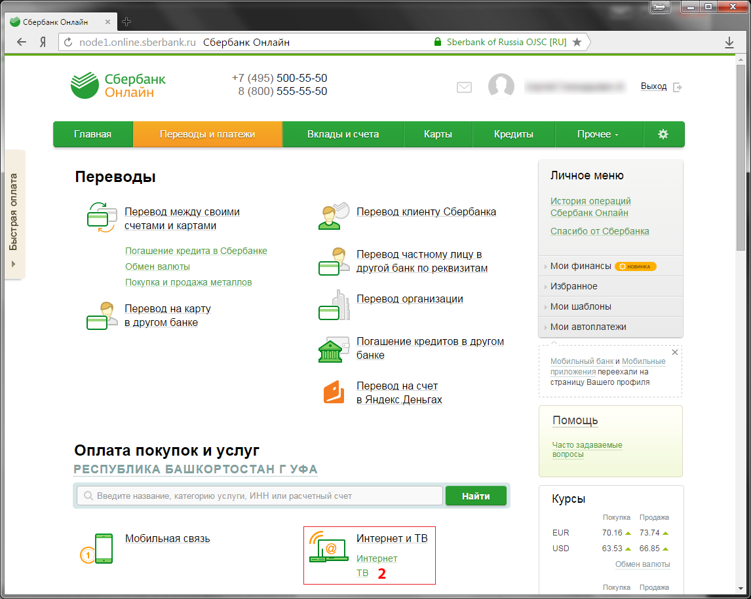Image resolution: width=751 pixels, height=599 pixels.
Task: Click the Sberbank Online logo
Action: coord(118,85)
